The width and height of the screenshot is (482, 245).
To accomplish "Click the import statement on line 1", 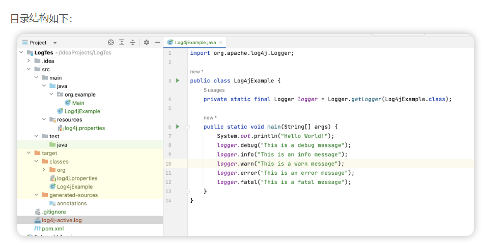I will click(242, 53).
